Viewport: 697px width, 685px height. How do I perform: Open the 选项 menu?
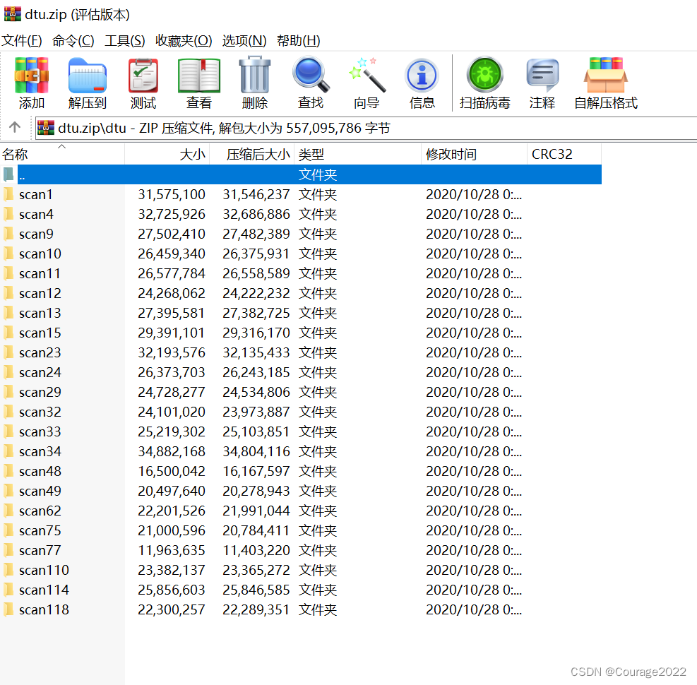(244, 41)
